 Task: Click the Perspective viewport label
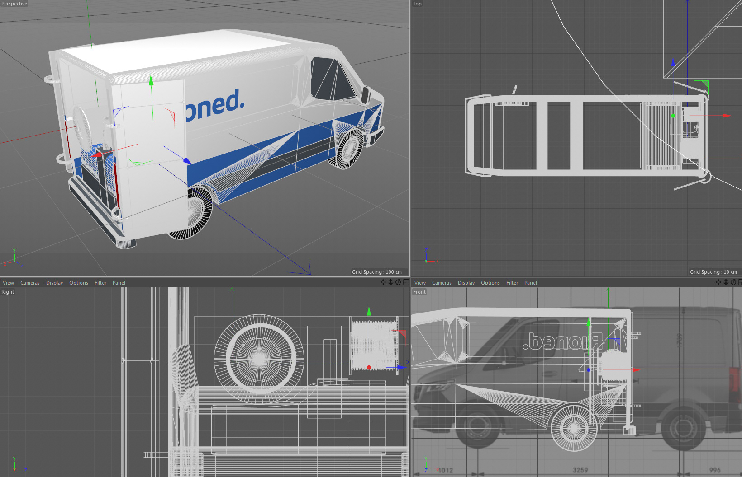coord(14,4)
